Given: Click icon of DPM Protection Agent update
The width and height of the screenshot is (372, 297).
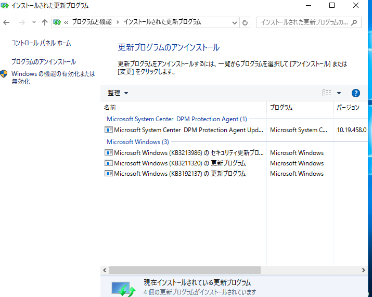Looking at the screenshot, I should [x=108, y=130].
